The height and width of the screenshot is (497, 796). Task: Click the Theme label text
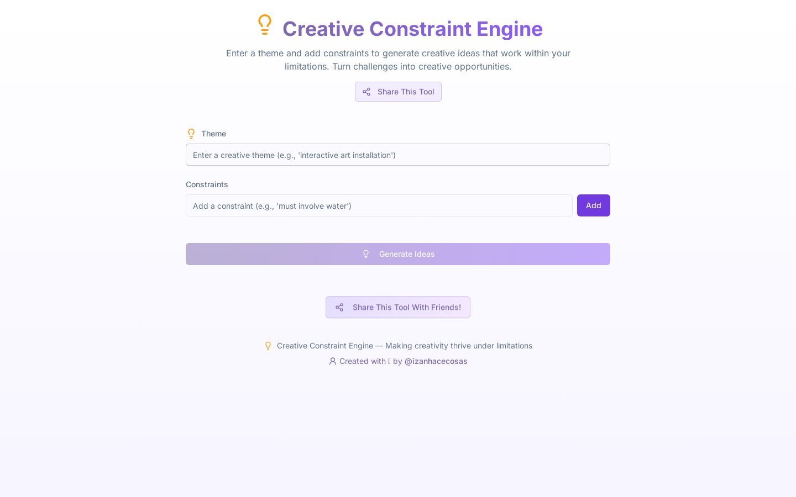213,134
